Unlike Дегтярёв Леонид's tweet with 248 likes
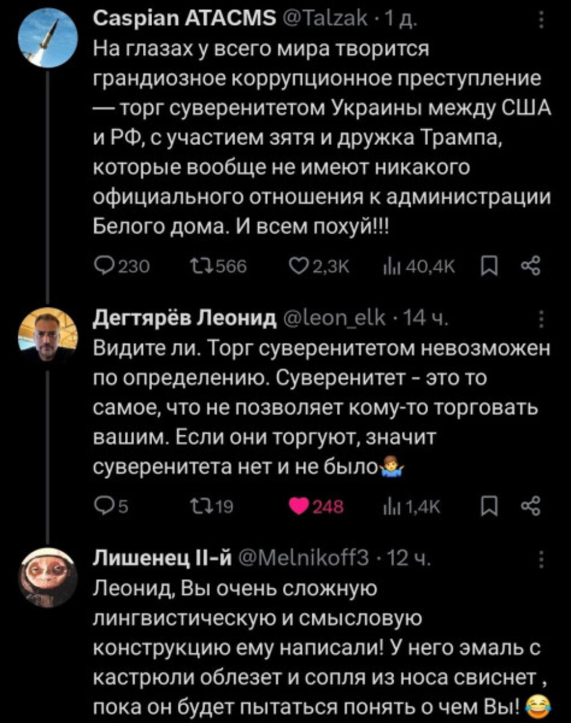 (299, 506)
